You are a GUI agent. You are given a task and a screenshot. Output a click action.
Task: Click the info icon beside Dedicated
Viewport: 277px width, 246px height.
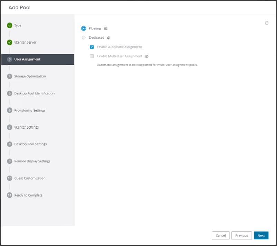(x=109, y=38)
